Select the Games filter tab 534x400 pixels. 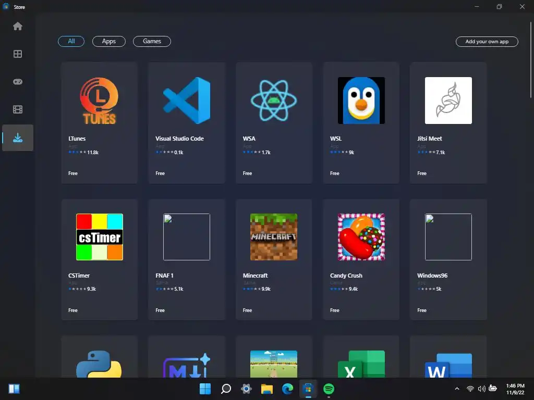coord(152,41)
